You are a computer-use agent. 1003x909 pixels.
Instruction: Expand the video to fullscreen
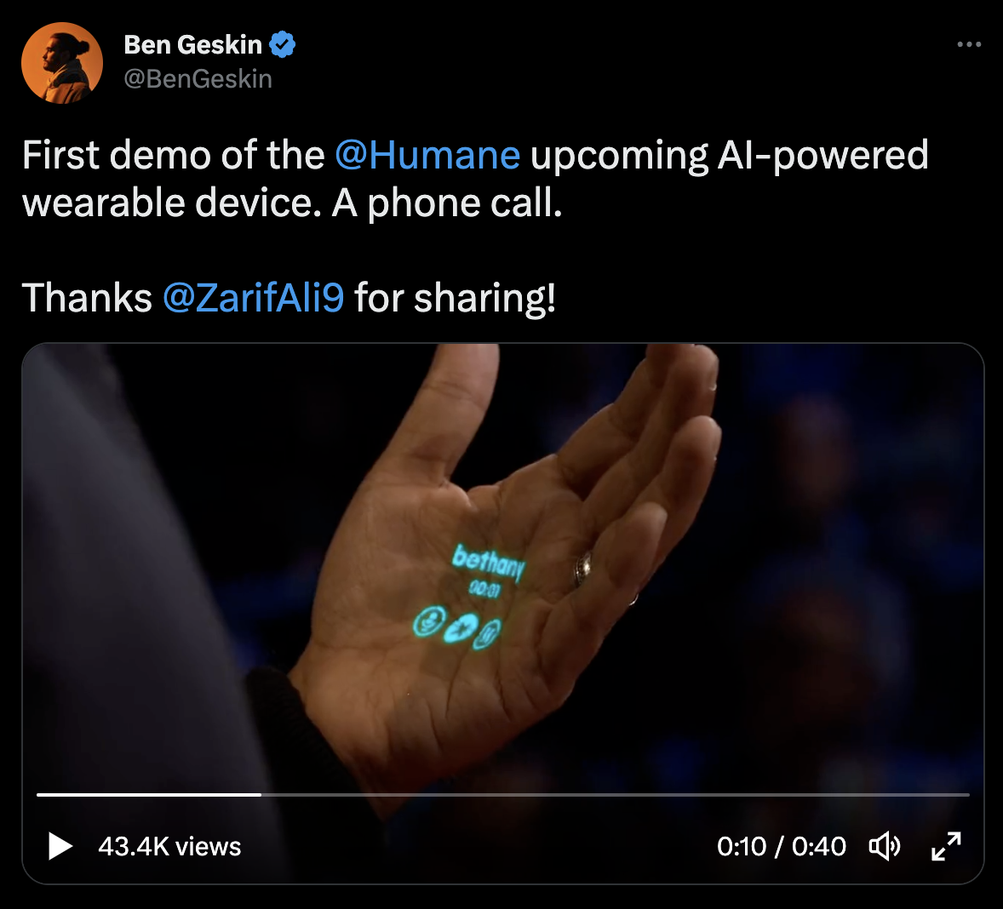(x=946, y=846)
